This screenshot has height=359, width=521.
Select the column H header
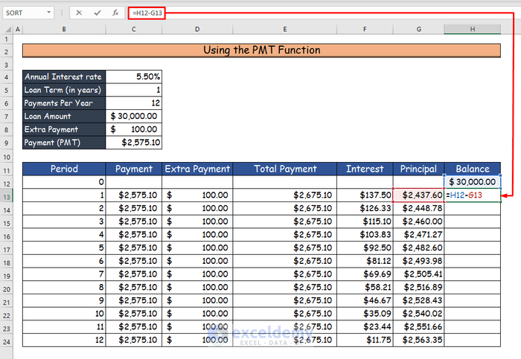pos(473,29)
